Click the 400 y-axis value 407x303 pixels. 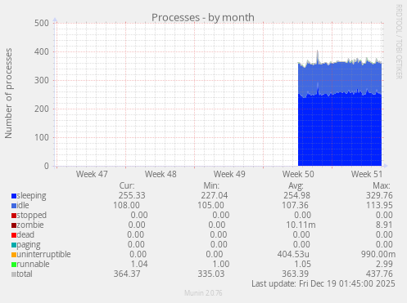(x=42, y=51)
